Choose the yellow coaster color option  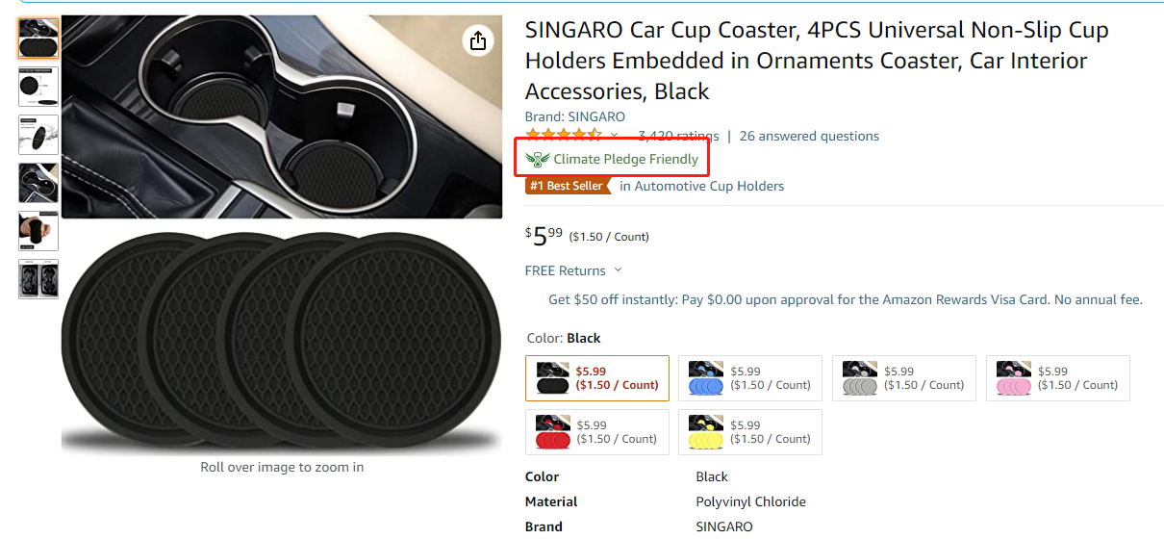[750, 432]
